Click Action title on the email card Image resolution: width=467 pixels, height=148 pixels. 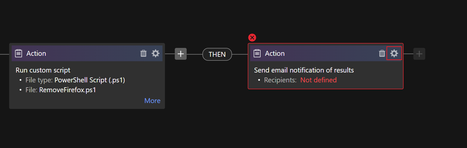tap(275, 53)
